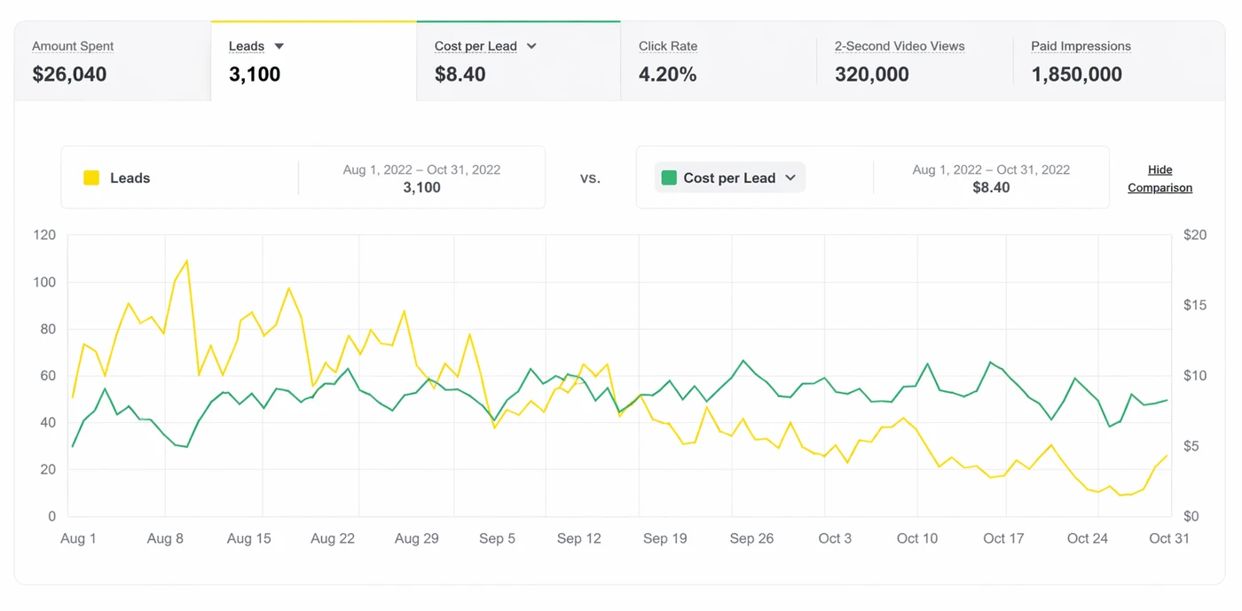Open the green Cost per Lead comparison dropdown
1242x611 pixels.
[x=729, y=177]
